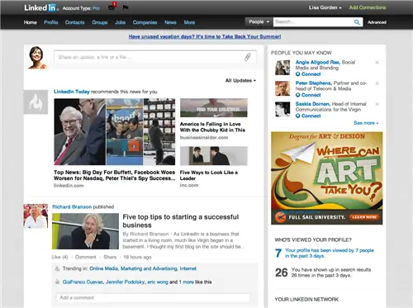
Task: Click Add Connections link
Action: (368, 7)
